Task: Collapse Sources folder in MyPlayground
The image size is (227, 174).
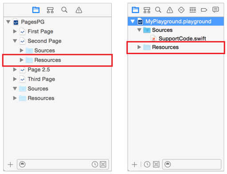Action: point(139,30)
